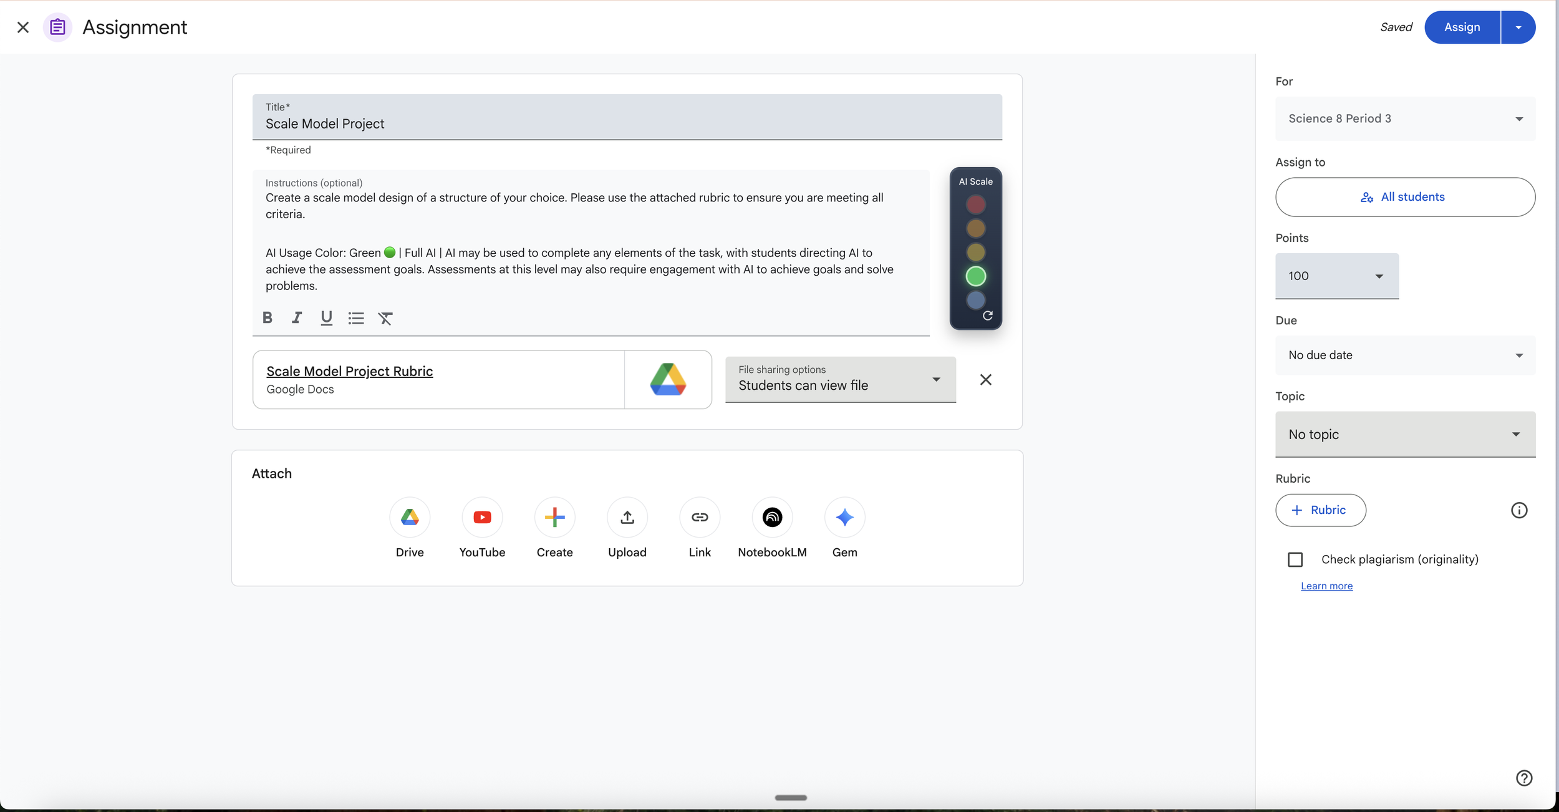Open the Science 8 Period 3 class dropdown
This screenshot has width=1559, height=812.
1405,118
